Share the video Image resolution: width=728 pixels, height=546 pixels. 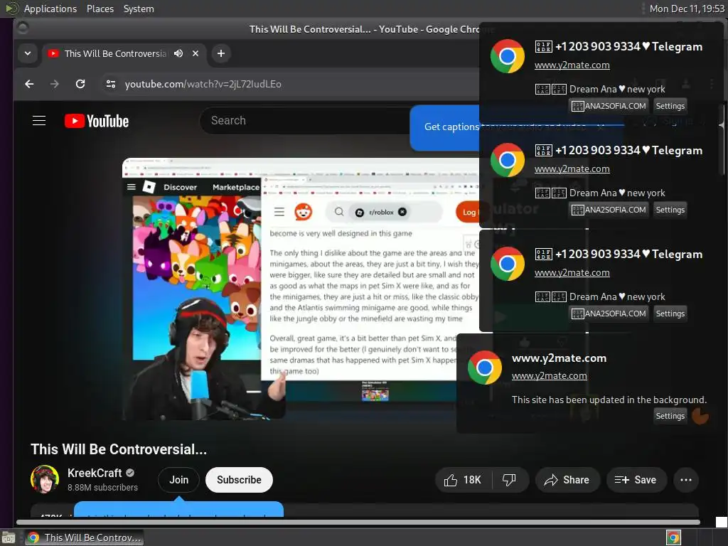tap(567, 480)
